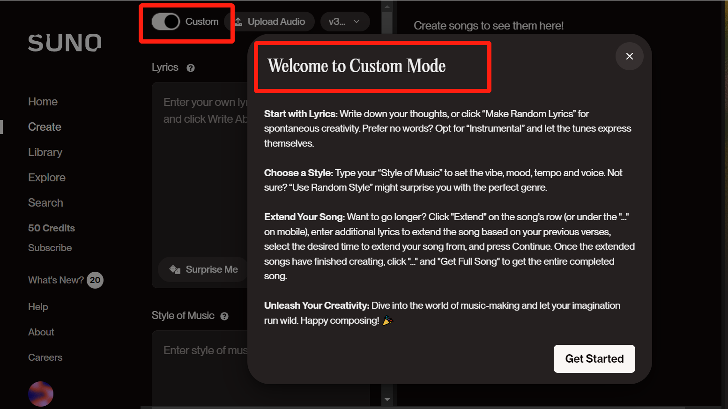728x409 pixels.
Task: Click the 'Lyrics' section label
Action: click(165, 67)
